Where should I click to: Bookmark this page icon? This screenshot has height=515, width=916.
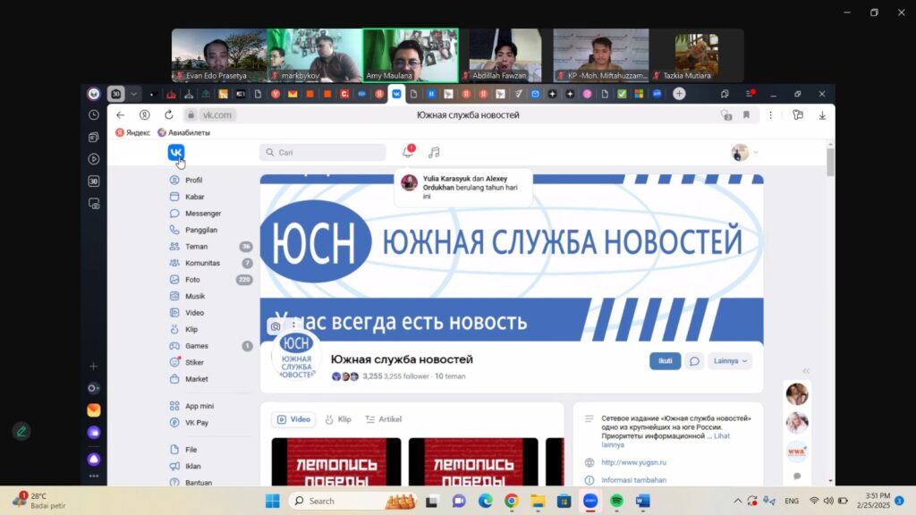746,115
